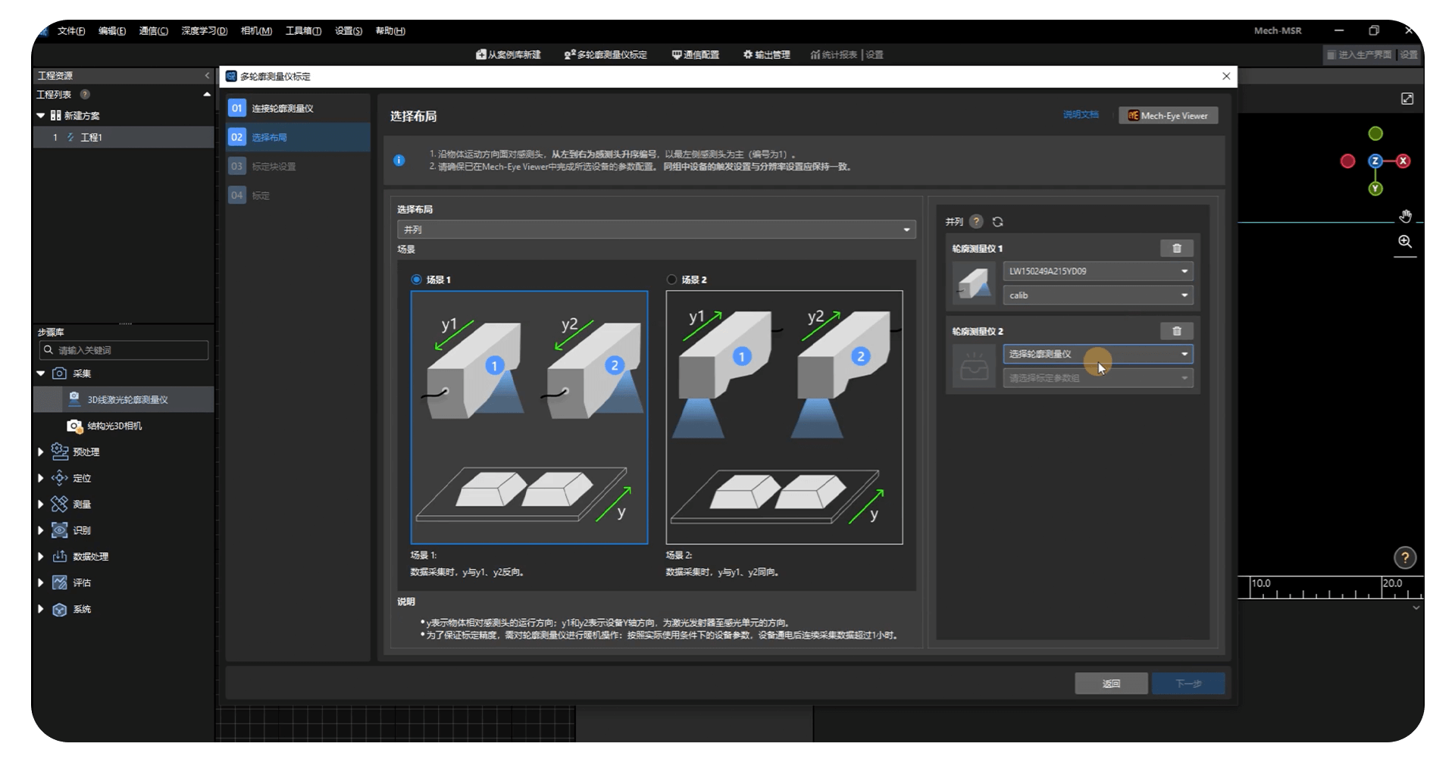The width and height of the screenshot is (1455, 759).
Task: Click the fullscreen expand icon in viewport
Action: tap(1406, 99)
